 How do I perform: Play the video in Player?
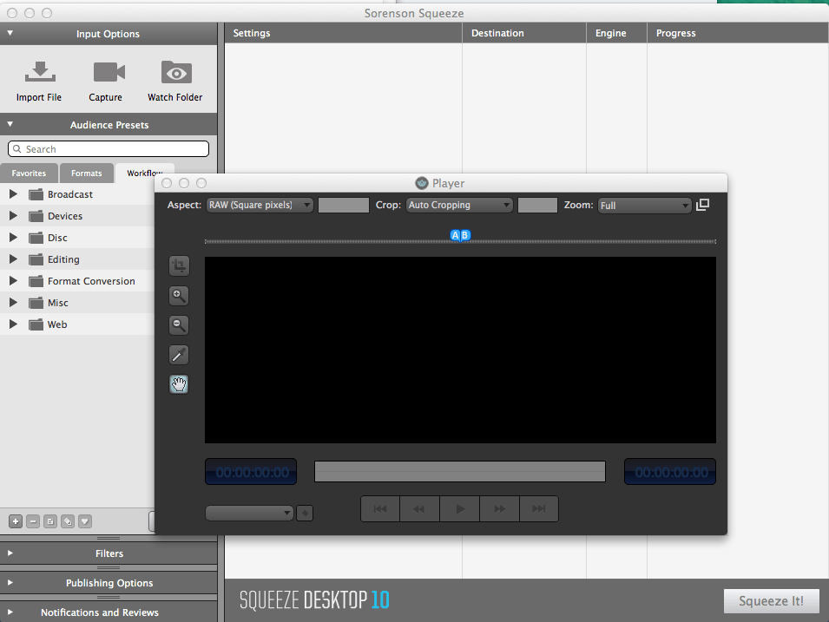pos(459,509)
